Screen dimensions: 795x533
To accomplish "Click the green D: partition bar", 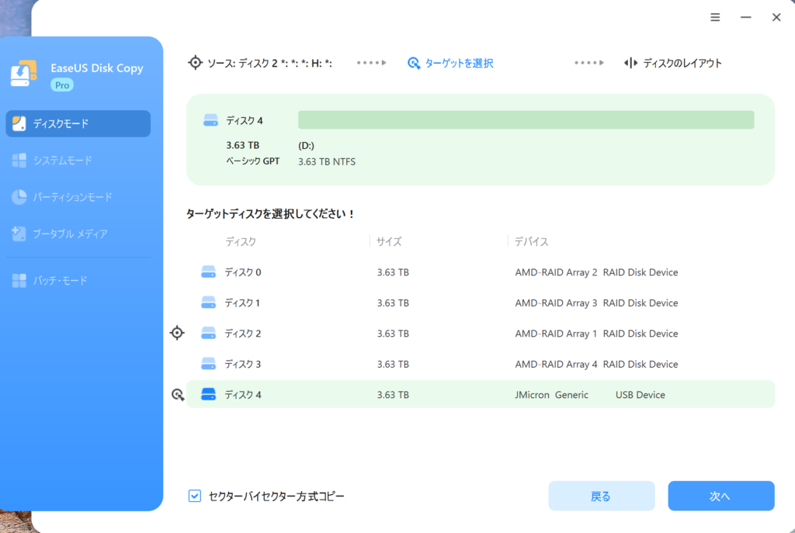I will tap(526, 119).
